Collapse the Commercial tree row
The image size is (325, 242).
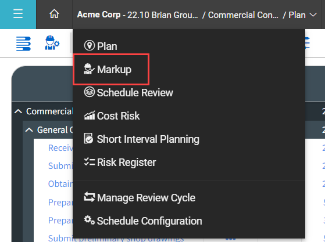point(18,111)
